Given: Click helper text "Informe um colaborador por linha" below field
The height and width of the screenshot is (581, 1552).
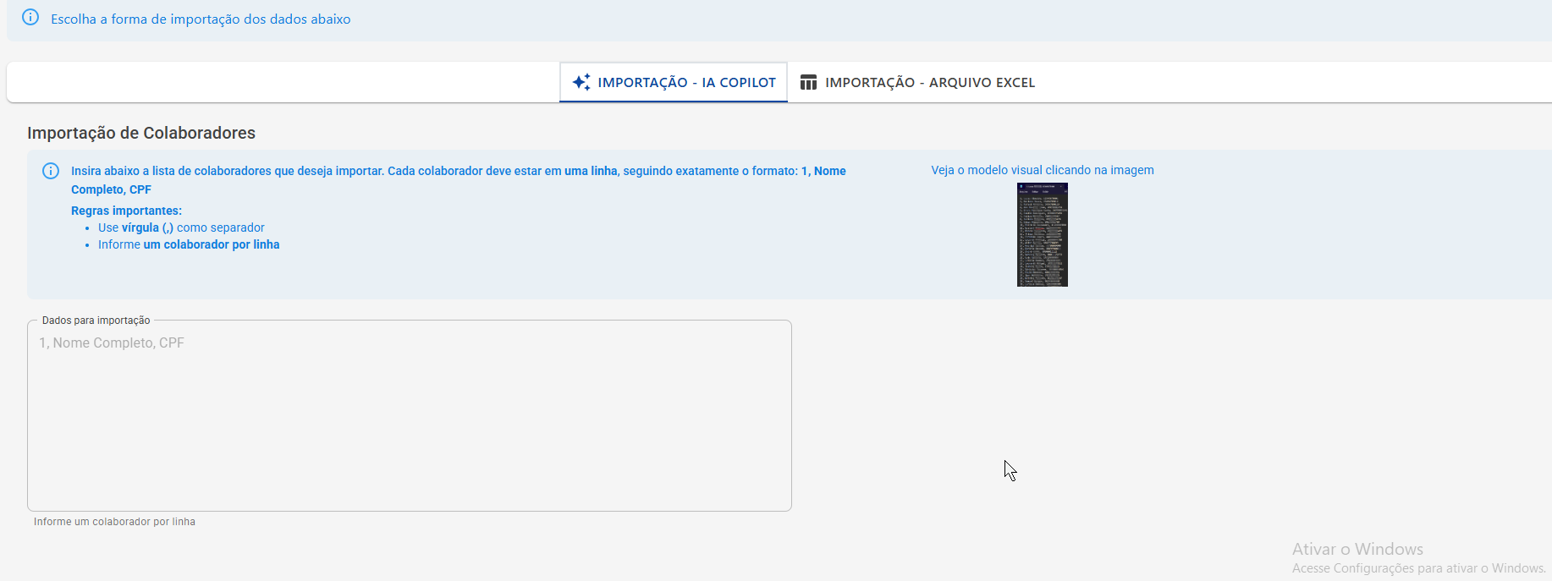Looking at the screenshot, I should pyautogui.click(x=114, y=522).
